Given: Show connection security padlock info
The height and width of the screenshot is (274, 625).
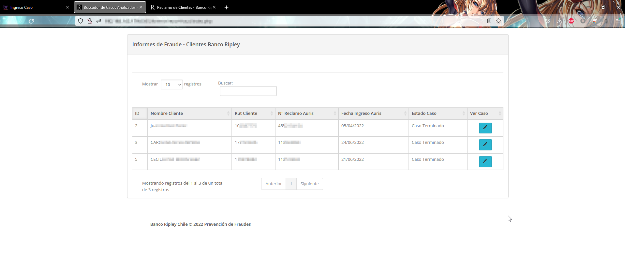Looking at the screenshot, I should tap(89, 21).
